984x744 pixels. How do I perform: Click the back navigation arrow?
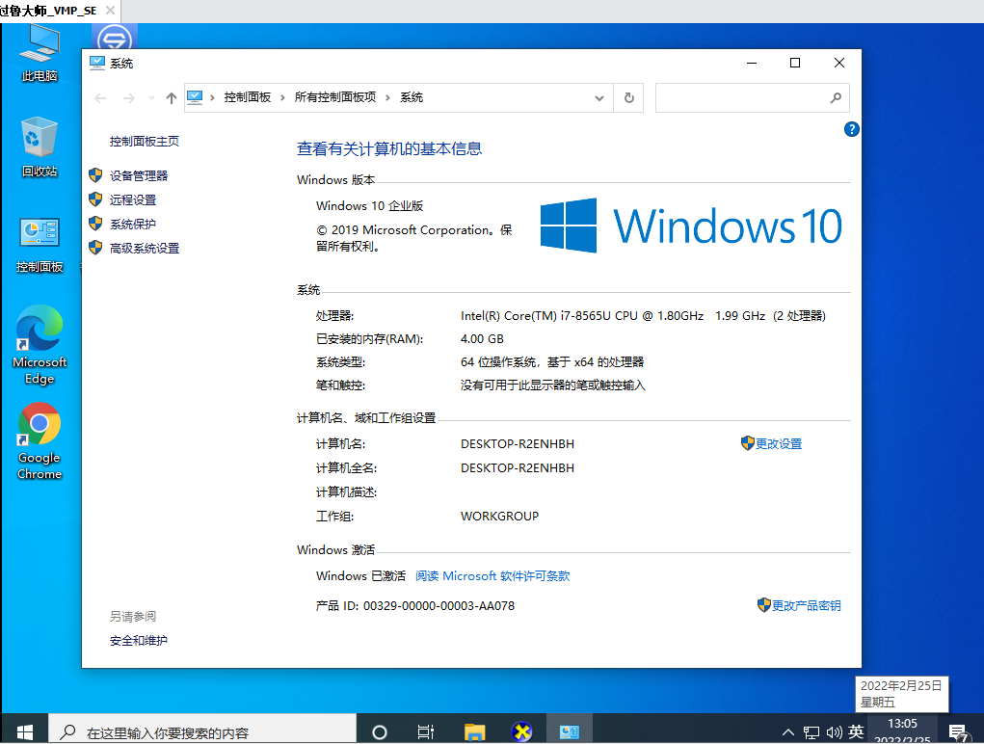100,98
